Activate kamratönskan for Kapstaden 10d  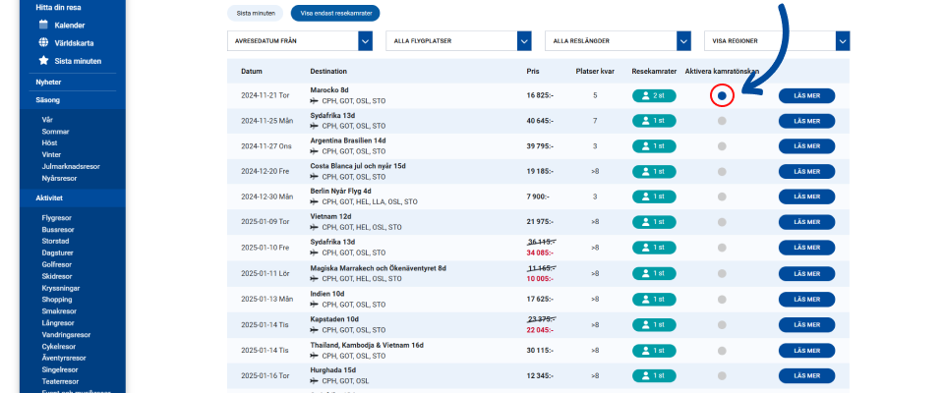(x=722, y=324)
